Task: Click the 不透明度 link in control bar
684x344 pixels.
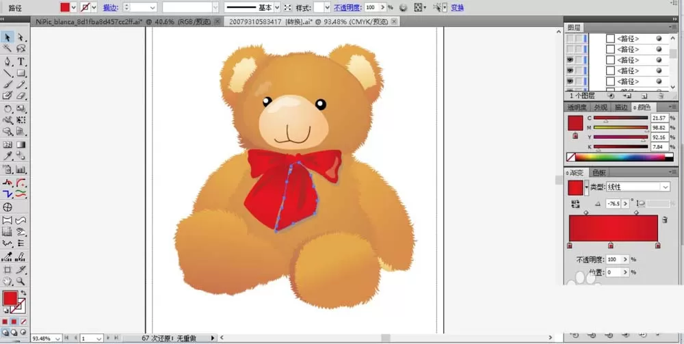Action: pyautogui.click(x=347, y=8)
